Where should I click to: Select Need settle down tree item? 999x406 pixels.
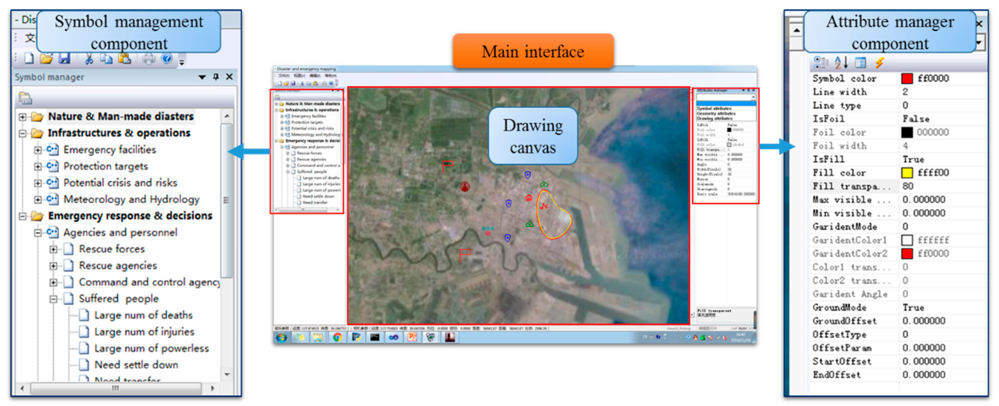click(x=136, y=364)
